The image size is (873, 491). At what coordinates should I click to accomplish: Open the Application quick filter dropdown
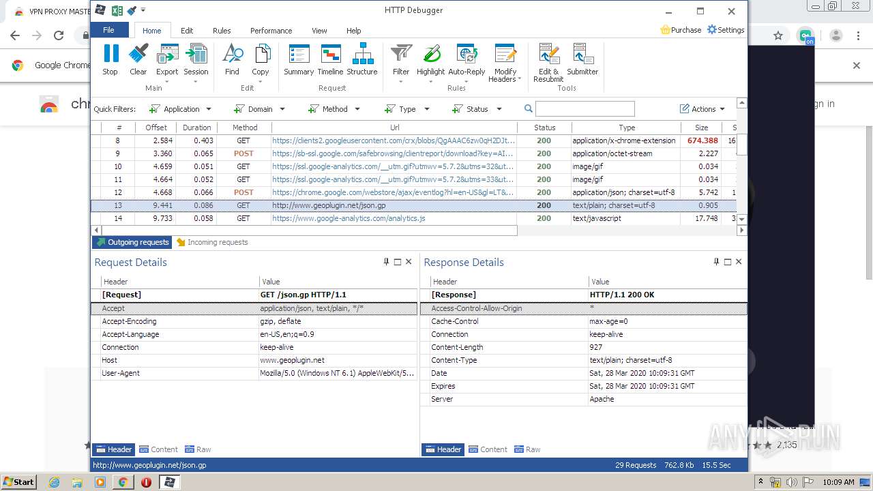[x=180, y=109]
